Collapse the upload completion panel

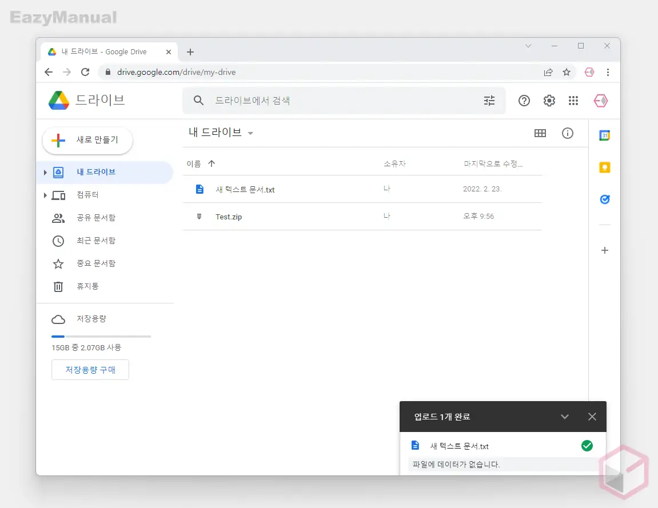565,417
